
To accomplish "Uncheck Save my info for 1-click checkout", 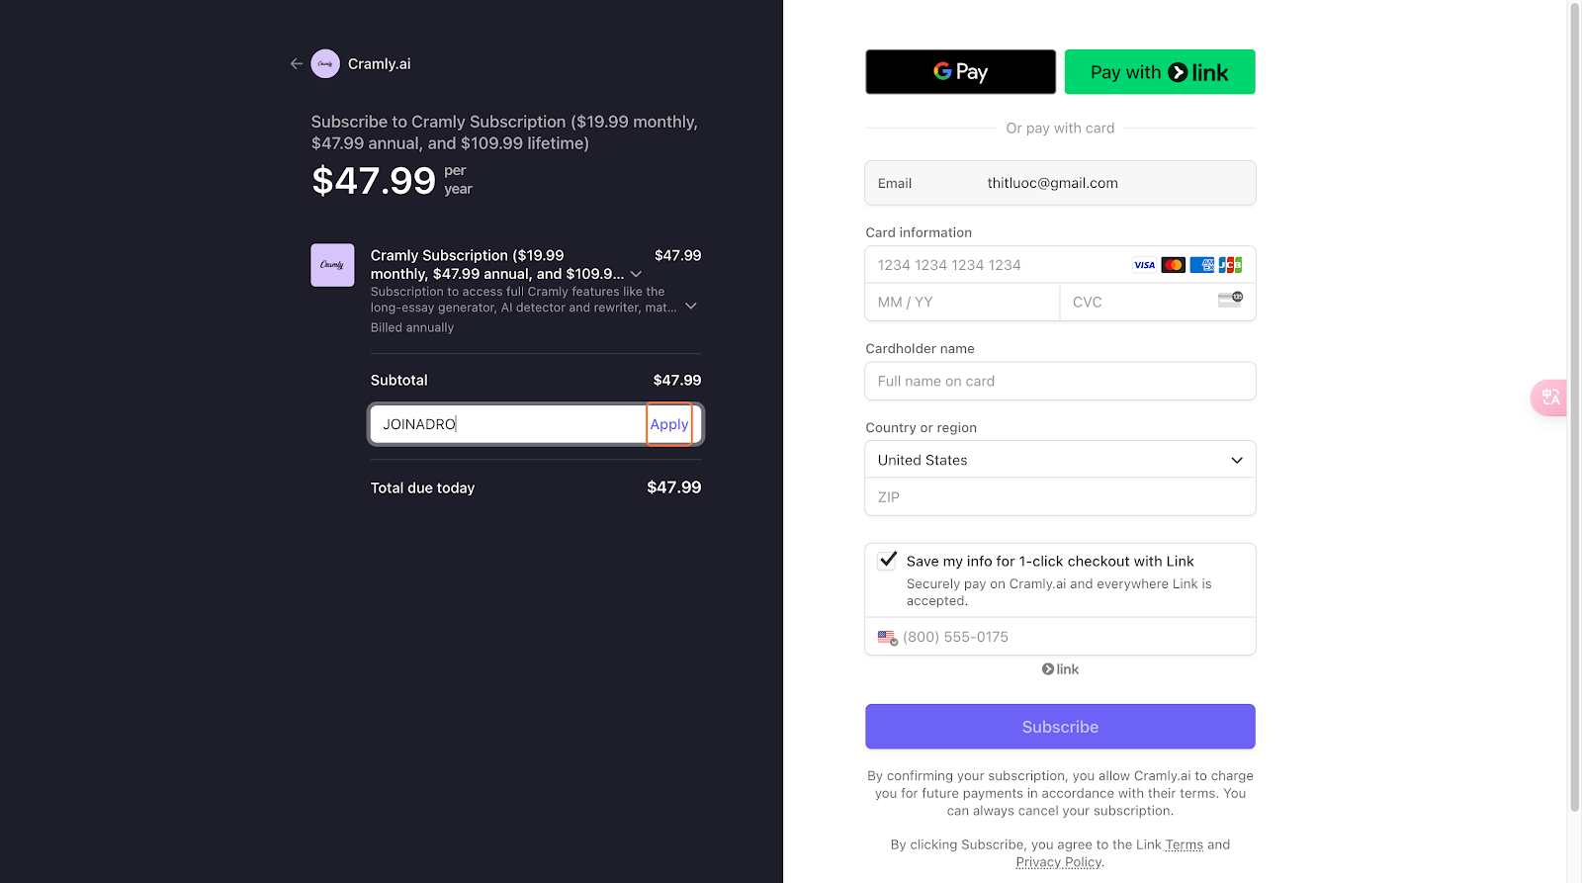I will 887,560.
